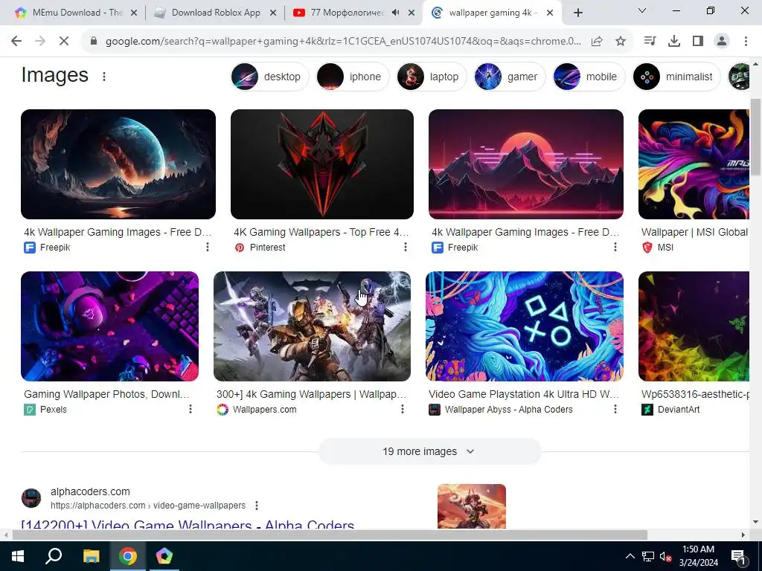Viewport: 762px width, 571px height.
Task: Open the Playstation symbols wallpaper image
Action: coord(525,326)
